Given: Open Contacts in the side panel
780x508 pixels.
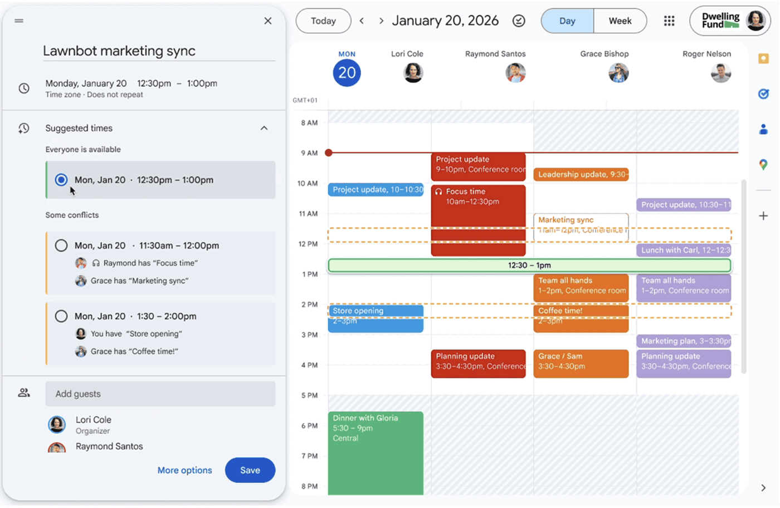Looking at the screenshot, I should click(x=763, y=130).
